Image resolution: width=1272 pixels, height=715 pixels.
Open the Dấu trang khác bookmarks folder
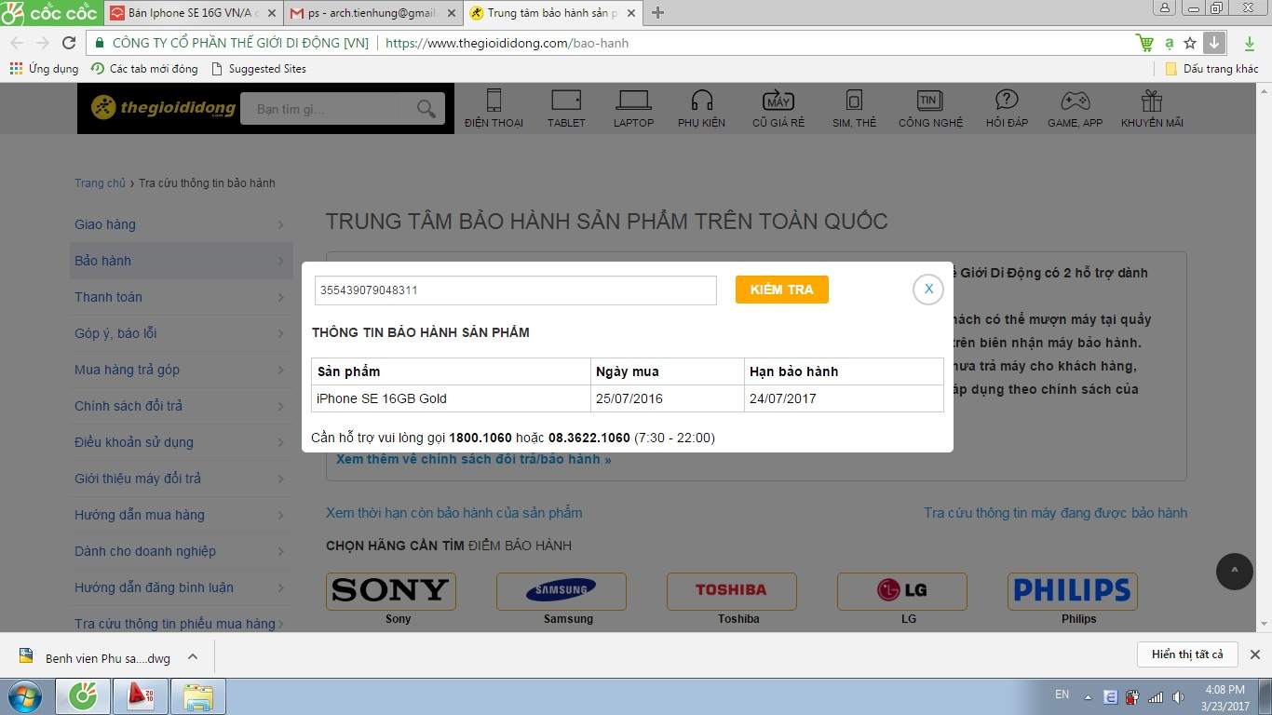[1211, 69]
